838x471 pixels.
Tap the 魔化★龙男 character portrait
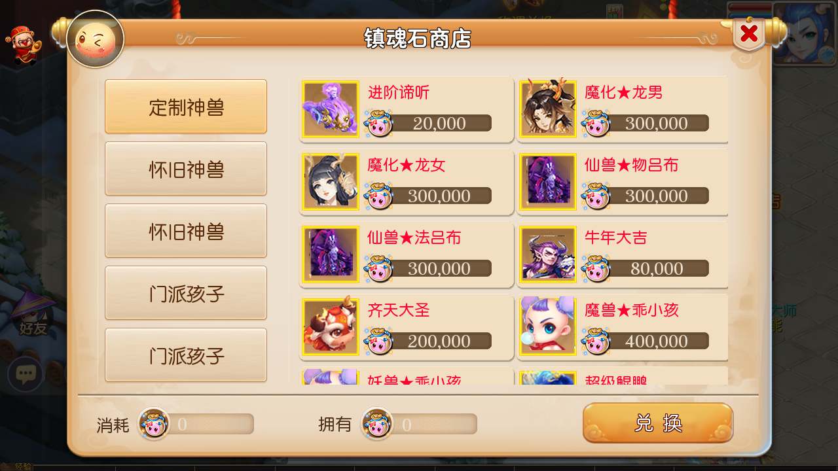[548, 109]
